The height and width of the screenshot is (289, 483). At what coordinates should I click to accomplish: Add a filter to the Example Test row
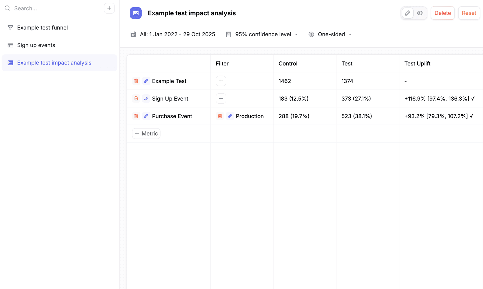(221, 81)
